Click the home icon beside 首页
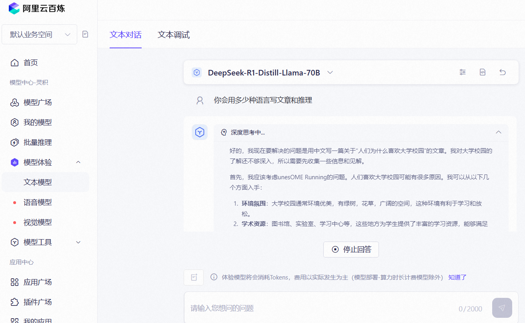Viewport: 525px width, 323px height. pyautogui.click(x=14, y=63)
